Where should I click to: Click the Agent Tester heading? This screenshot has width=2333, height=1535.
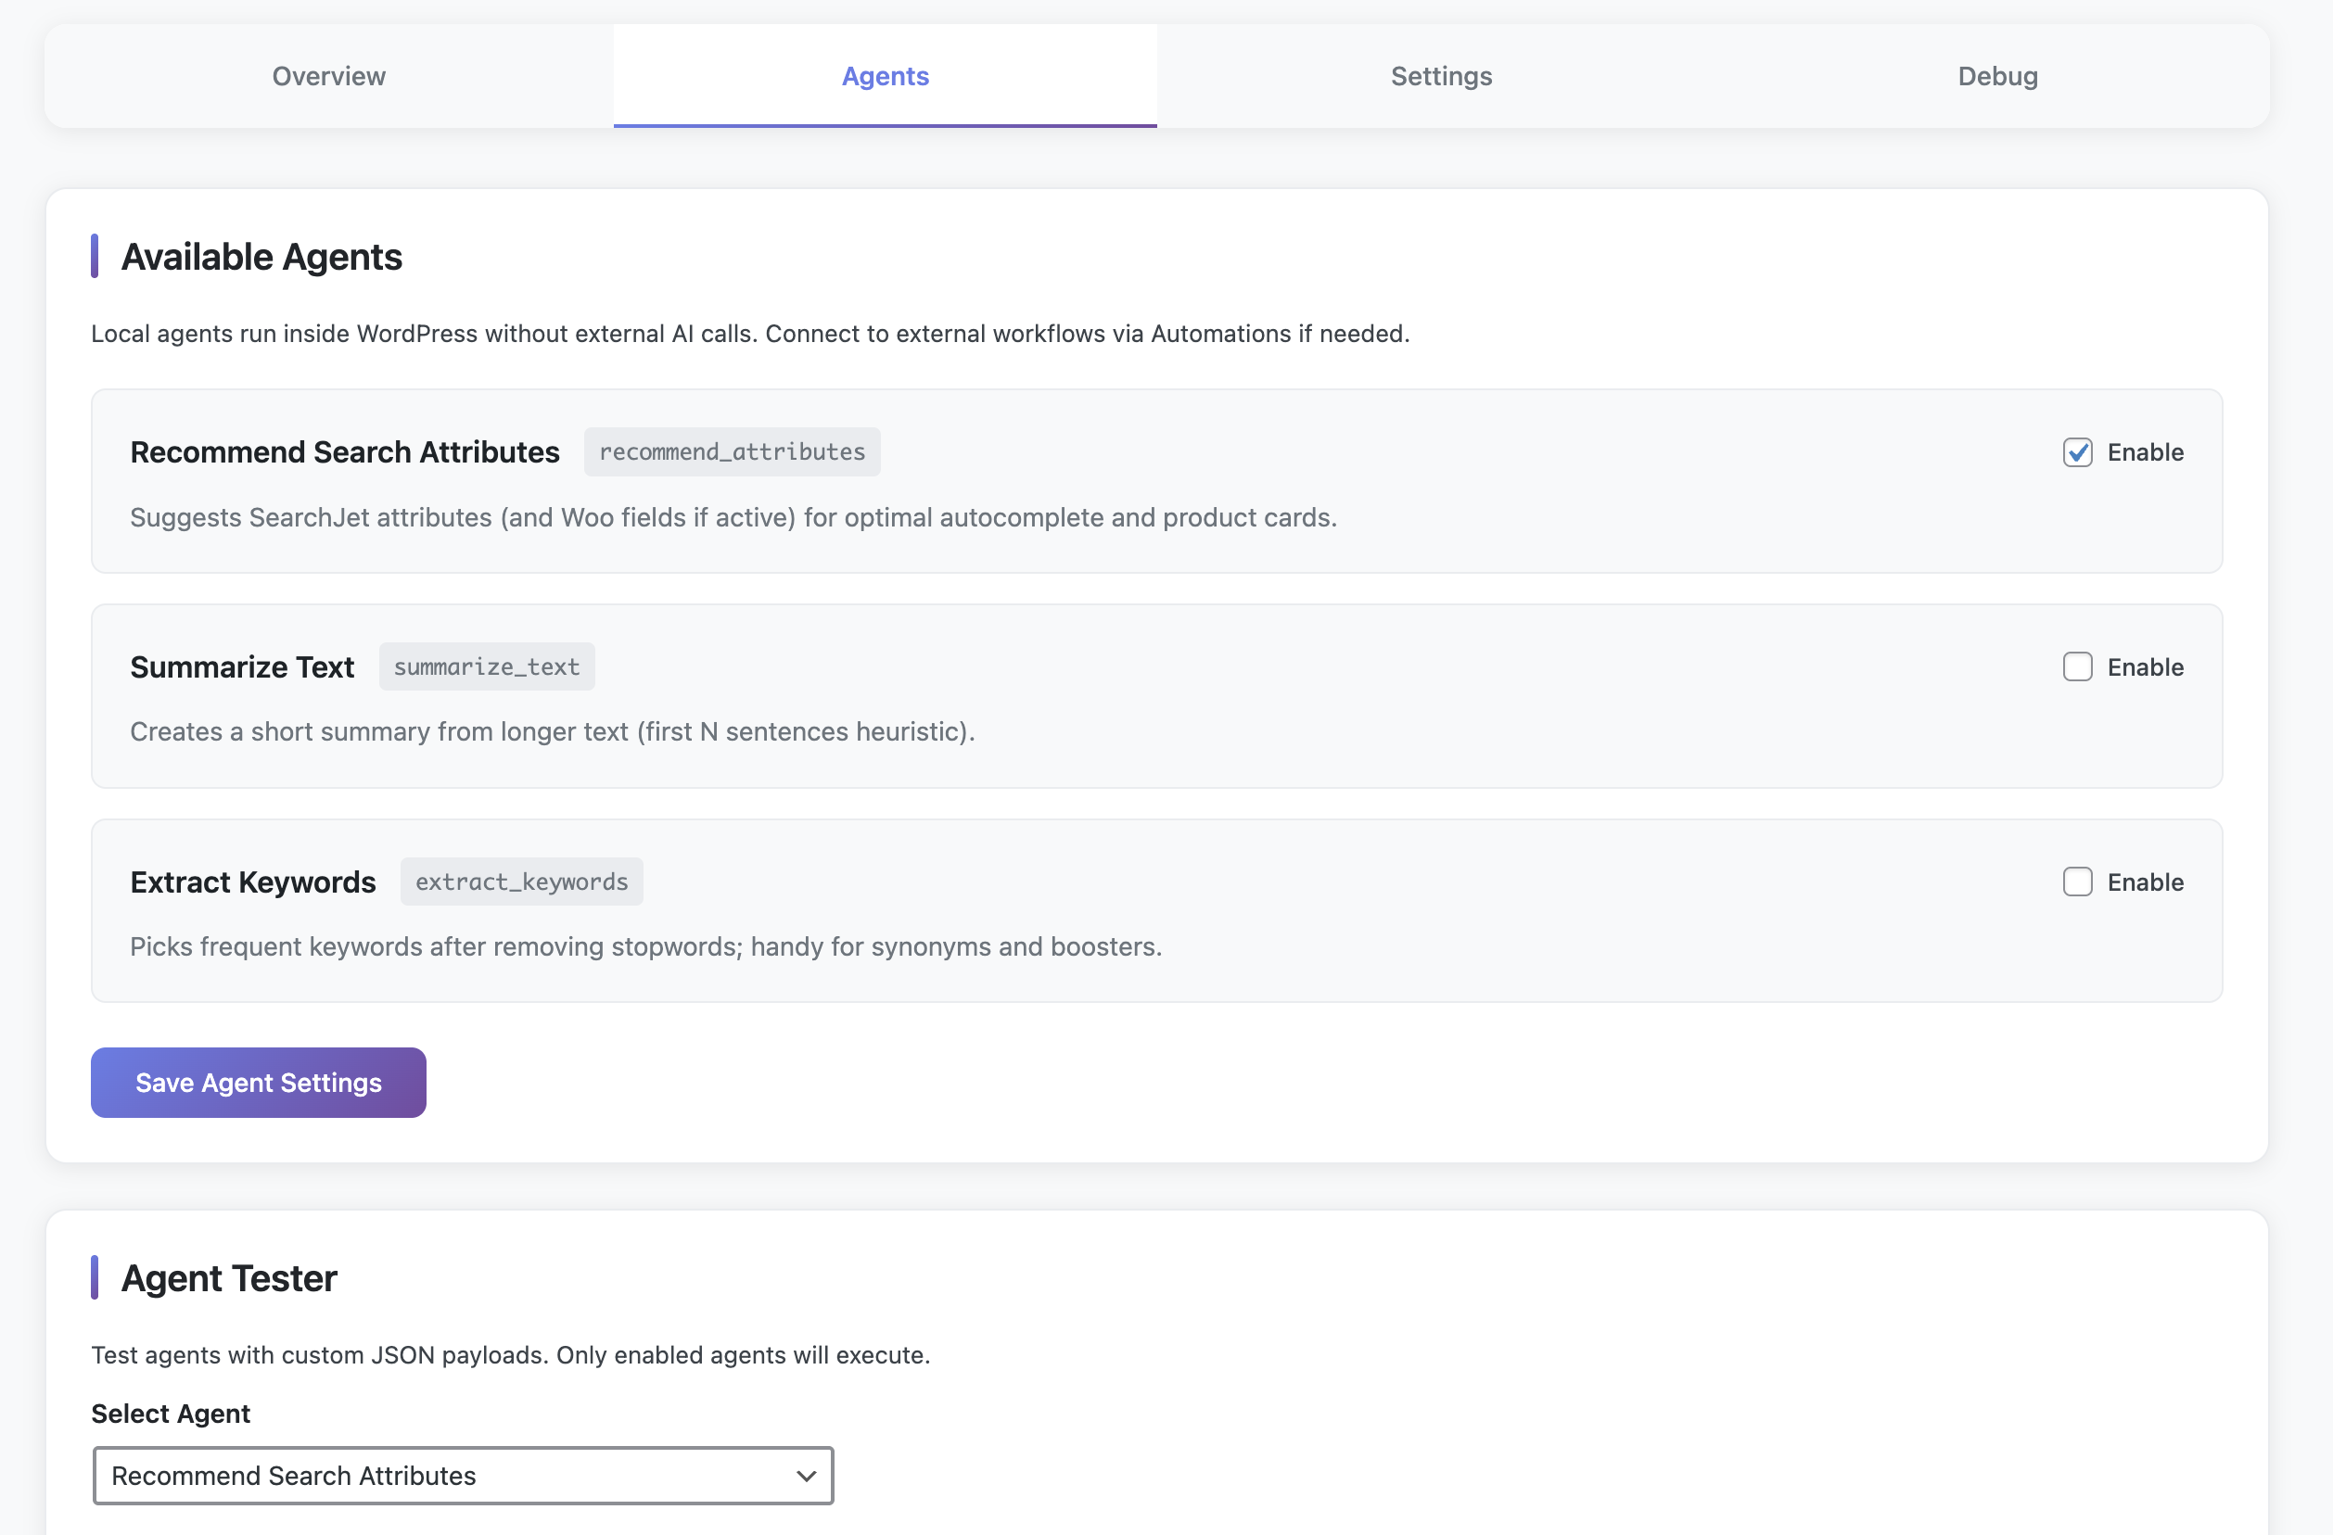point(228,1277)
